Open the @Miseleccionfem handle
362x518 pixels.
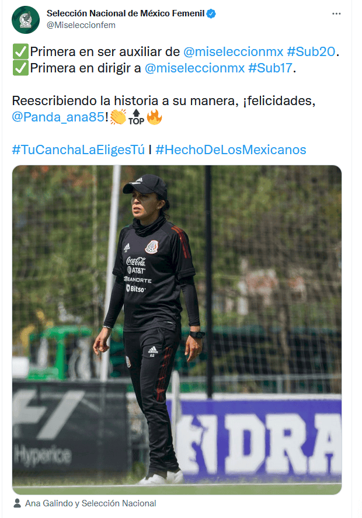click(81, 25)
